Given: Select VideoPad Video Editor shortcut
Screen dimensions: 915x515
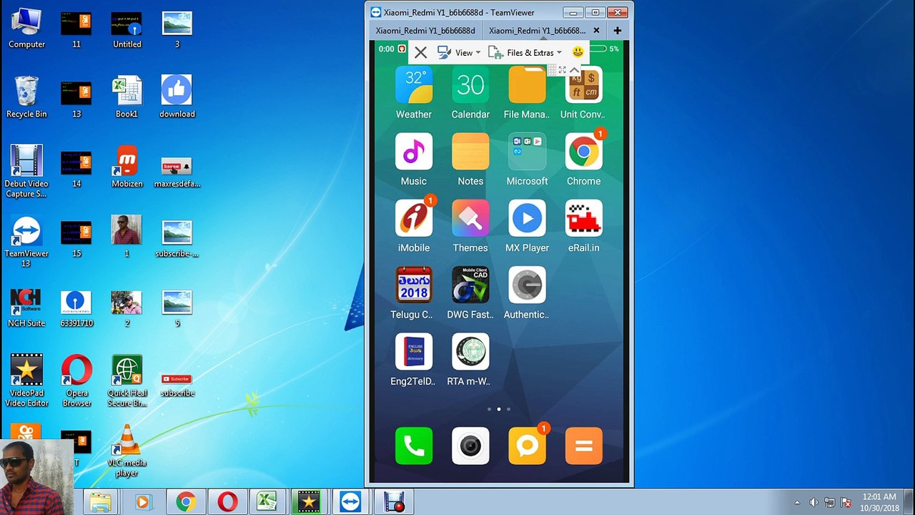Looking at the screenshot, I should (x=26, y=381).
